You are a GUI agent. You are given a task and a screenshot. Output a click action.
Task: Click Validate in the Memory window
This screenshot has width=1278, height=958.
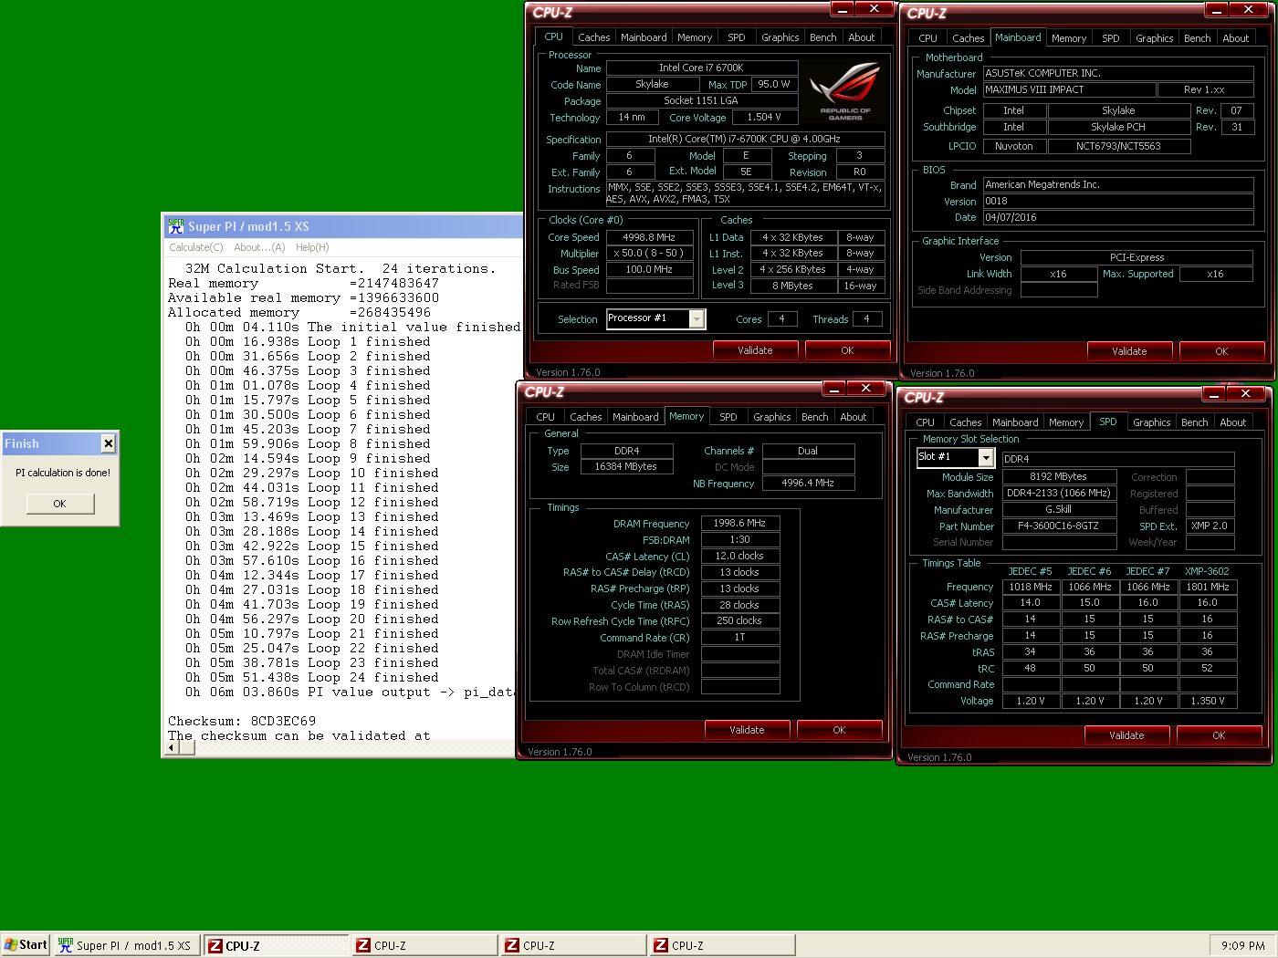(747, 730)
